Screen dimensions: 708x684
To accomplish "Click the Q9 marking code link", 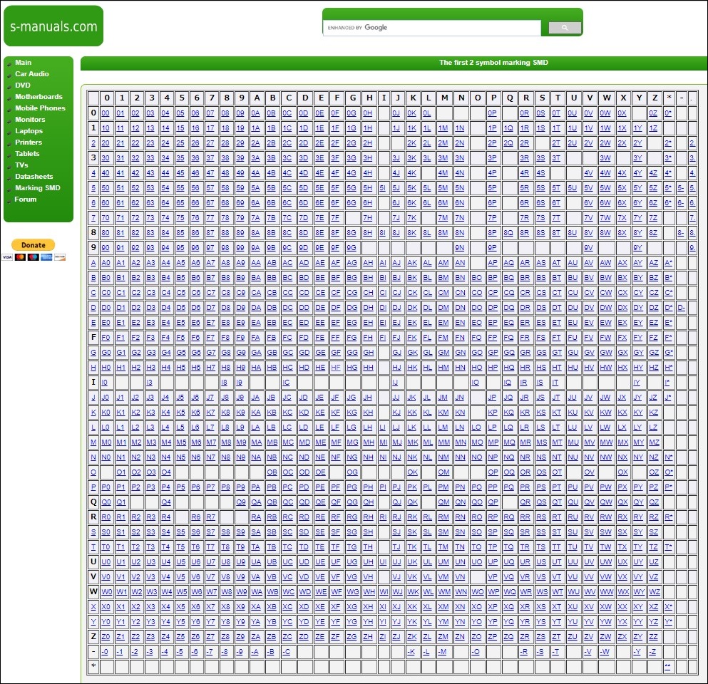I will click(x=241, y=502).
